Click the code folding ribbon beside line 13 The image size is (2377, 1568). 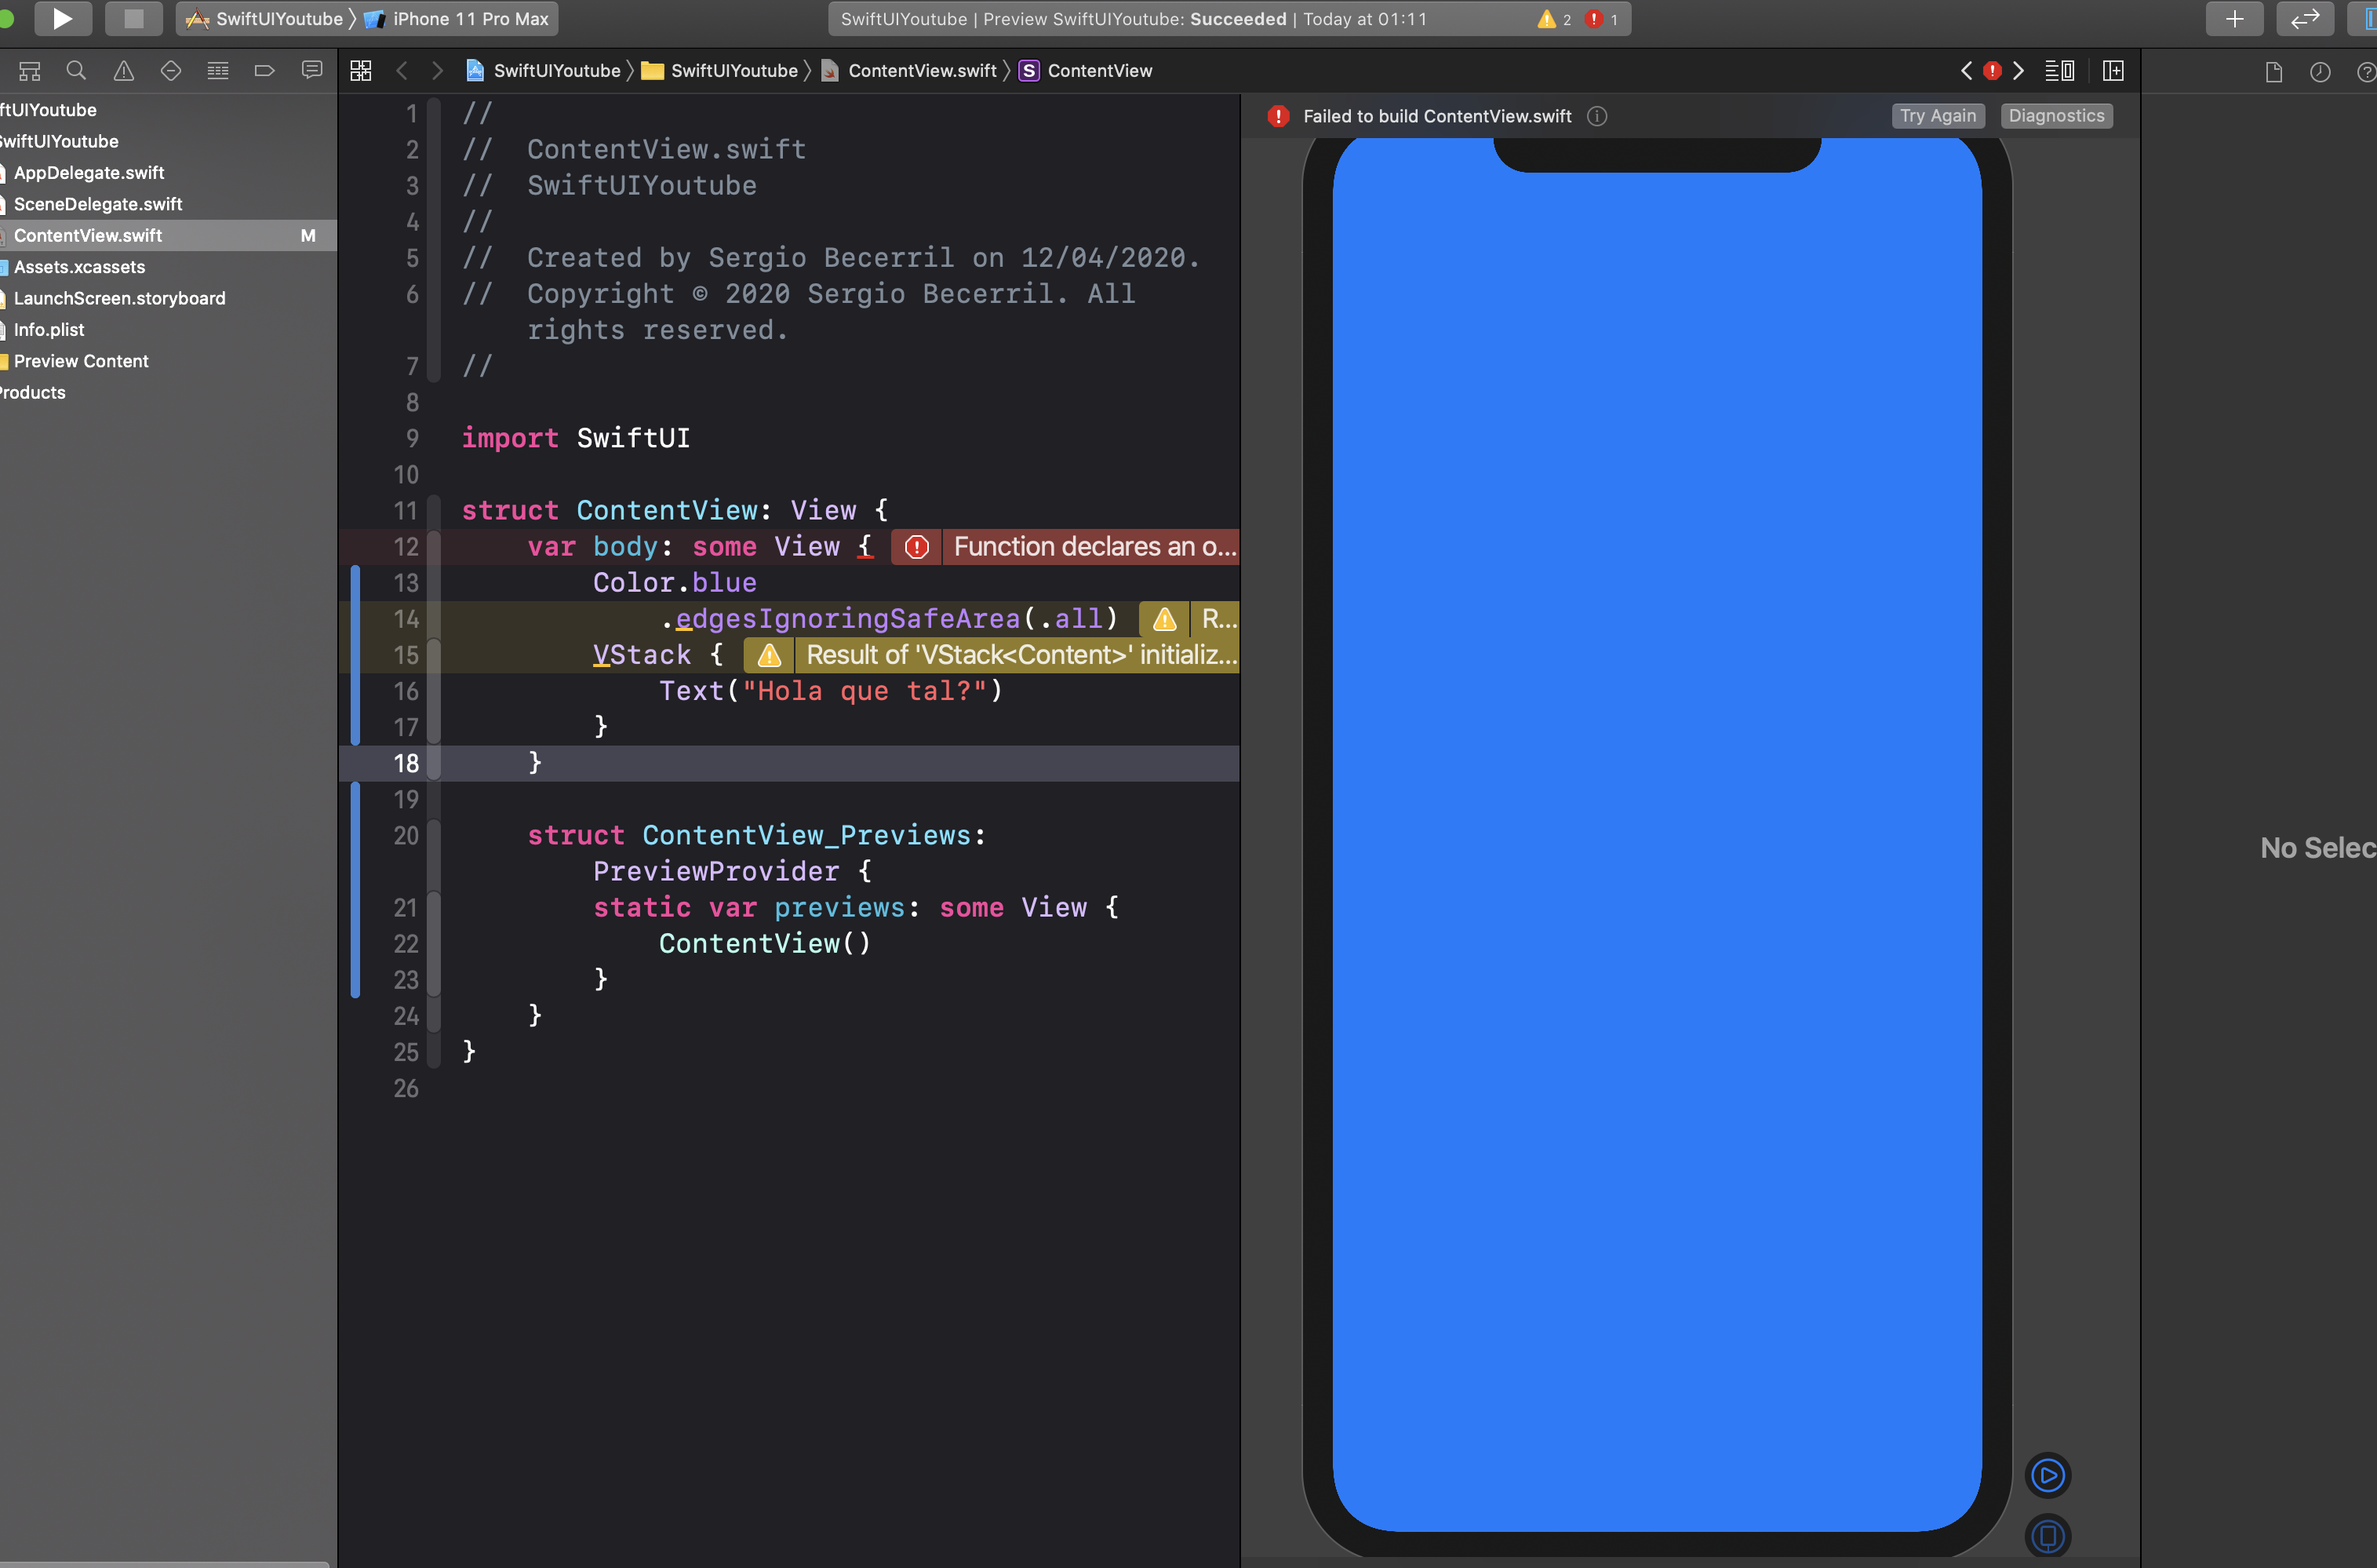click(x=434, y=583)
